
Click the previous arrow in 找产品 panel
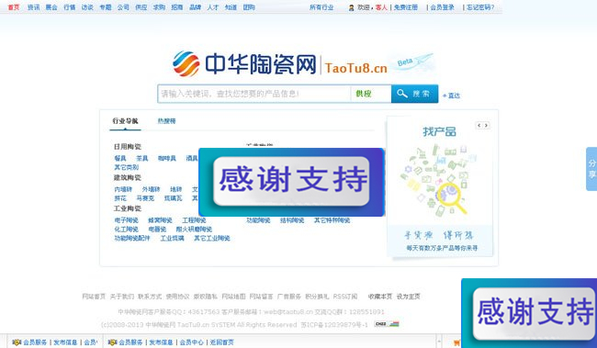point(479,125)
